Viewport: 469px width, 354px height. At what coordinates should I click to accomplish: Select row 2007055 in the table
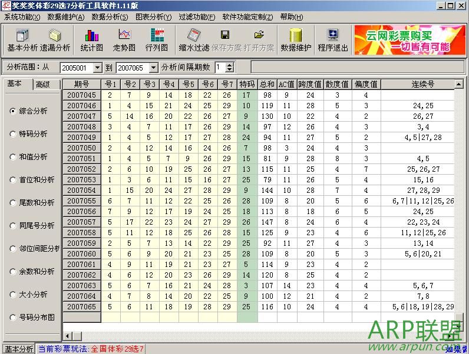coord(81,201)
